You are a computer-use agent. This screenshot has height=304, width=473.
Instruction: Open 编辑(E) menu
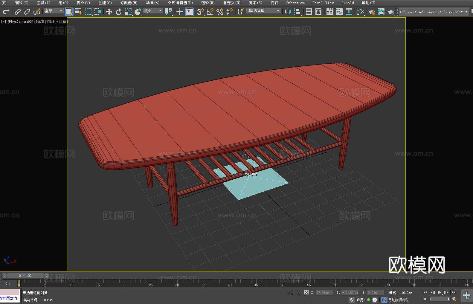pos(22,3)
